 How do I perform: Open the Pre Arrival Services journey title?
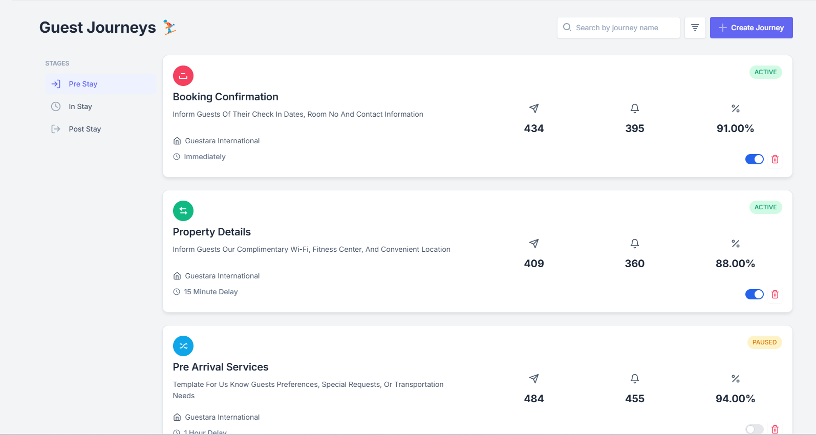click(220, 367)
